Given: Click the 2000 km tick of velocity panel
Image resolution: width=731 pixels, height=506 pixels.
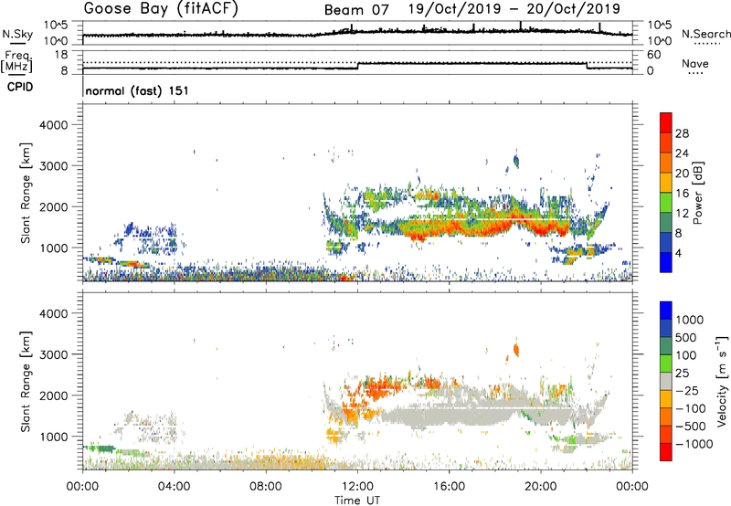Looking at the screenshot, I should click(53, 395).
